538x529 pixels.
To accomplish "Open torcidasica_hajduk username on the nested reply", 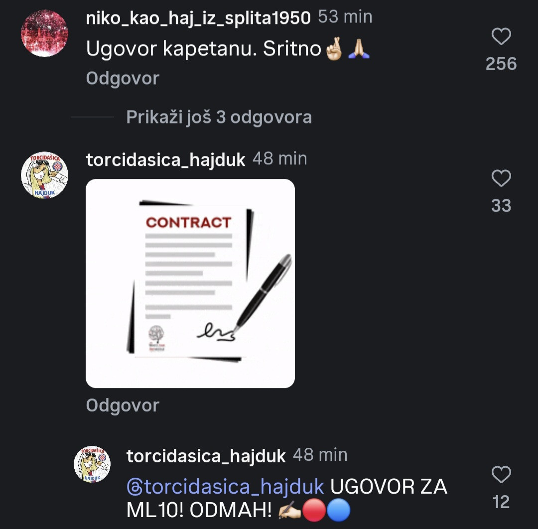I will (x=206, y=456).
